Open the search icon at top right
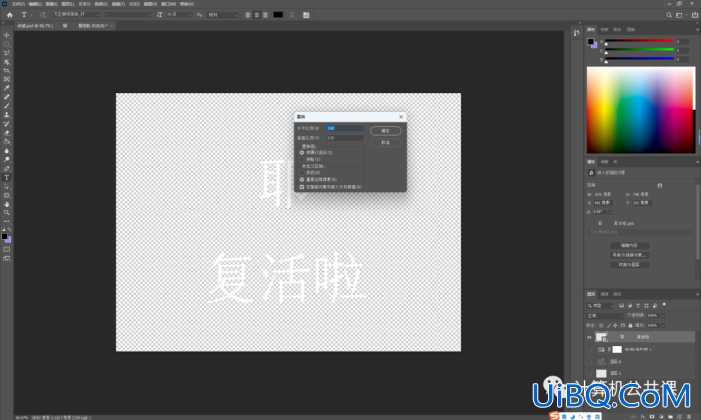Image resolution: width=701 pixels, height=420 pixels. click(x=669, y=15)
